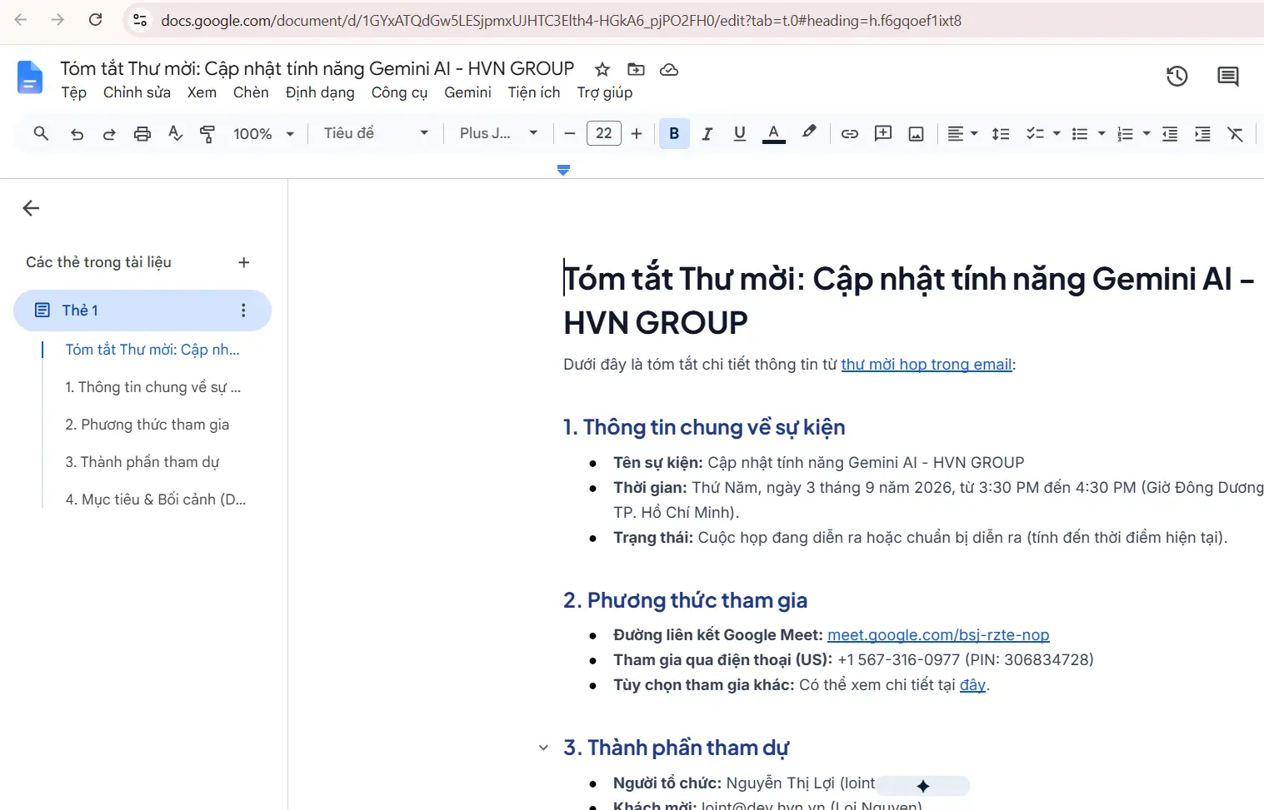The width and height of the screenshot is (1264, 810).
Task: Click the browser address bar URL
Action: 560,21
